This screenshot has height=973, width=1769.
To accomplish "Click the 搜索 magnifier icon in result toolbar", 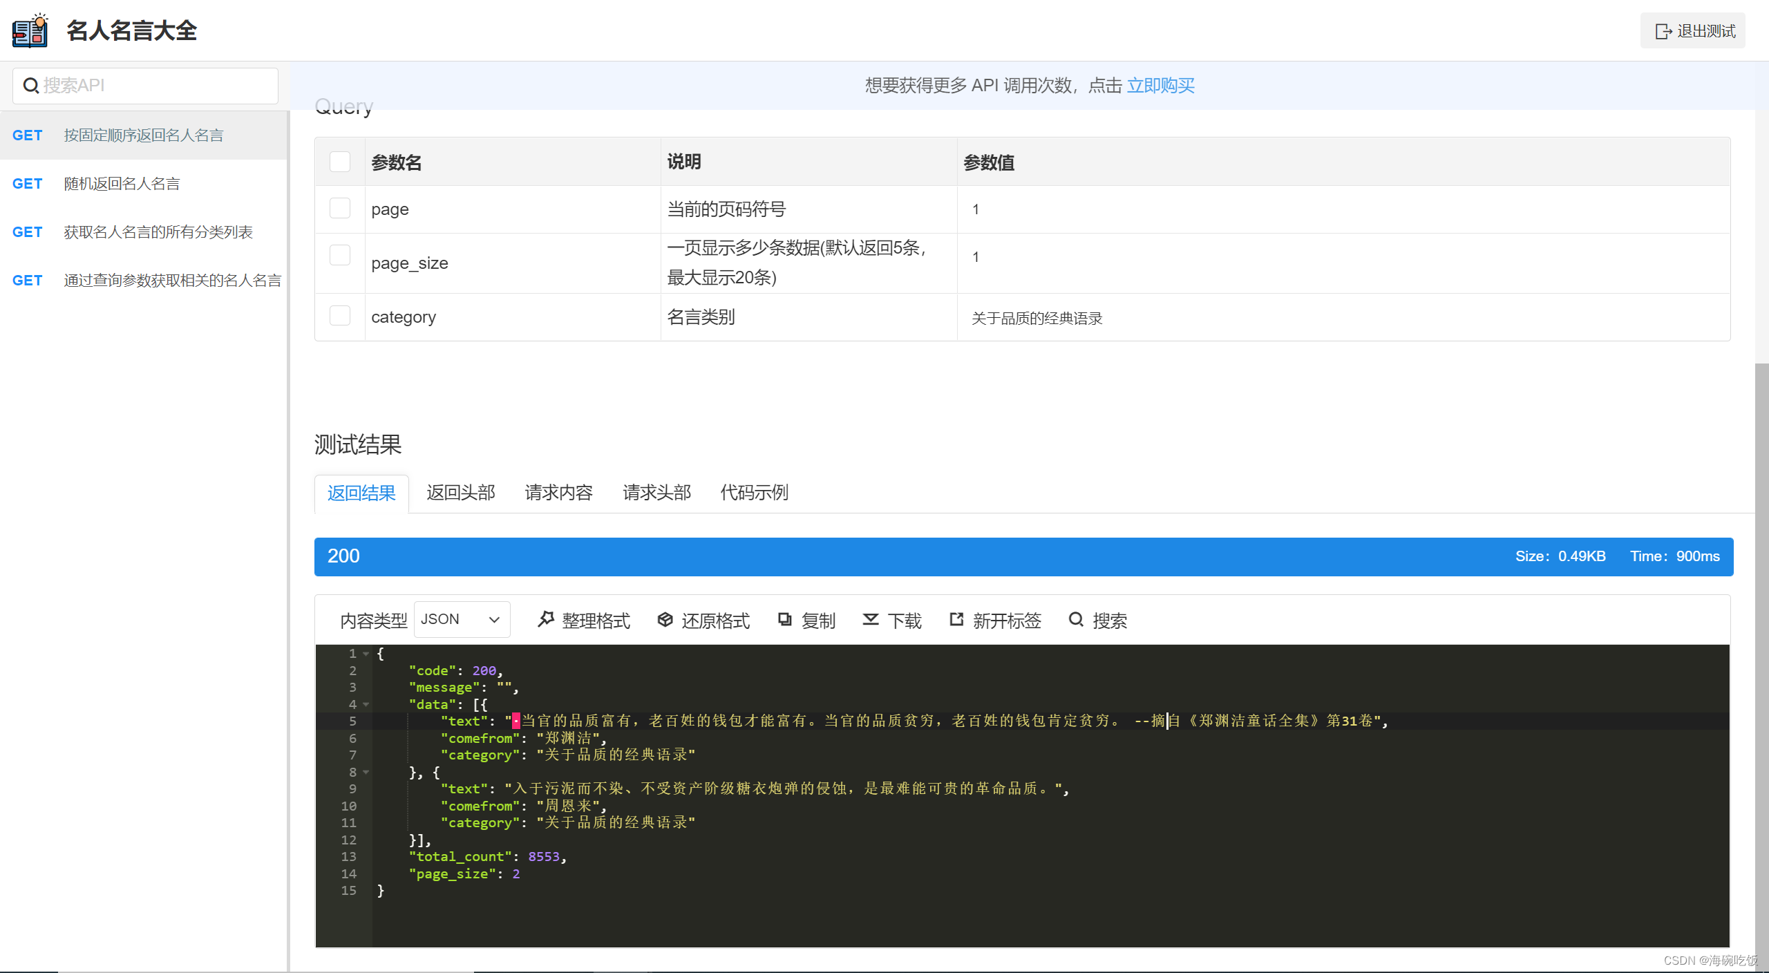I will point(1076,620).
